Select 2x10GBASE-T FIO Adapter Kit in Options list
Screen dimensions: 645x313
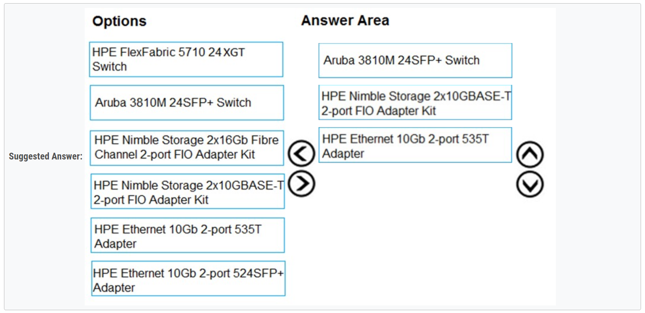[187, 192]
